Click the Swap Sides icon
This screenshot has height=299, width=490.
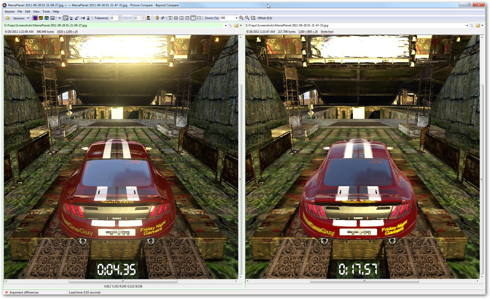163,18
